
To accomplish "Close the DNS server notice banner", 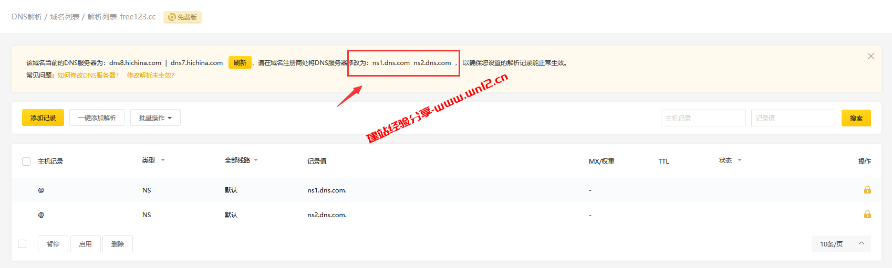I will point(871,56).
